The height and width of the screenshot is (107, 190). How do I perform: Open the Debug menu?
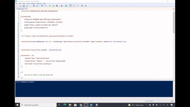click(x=33, y=4)
